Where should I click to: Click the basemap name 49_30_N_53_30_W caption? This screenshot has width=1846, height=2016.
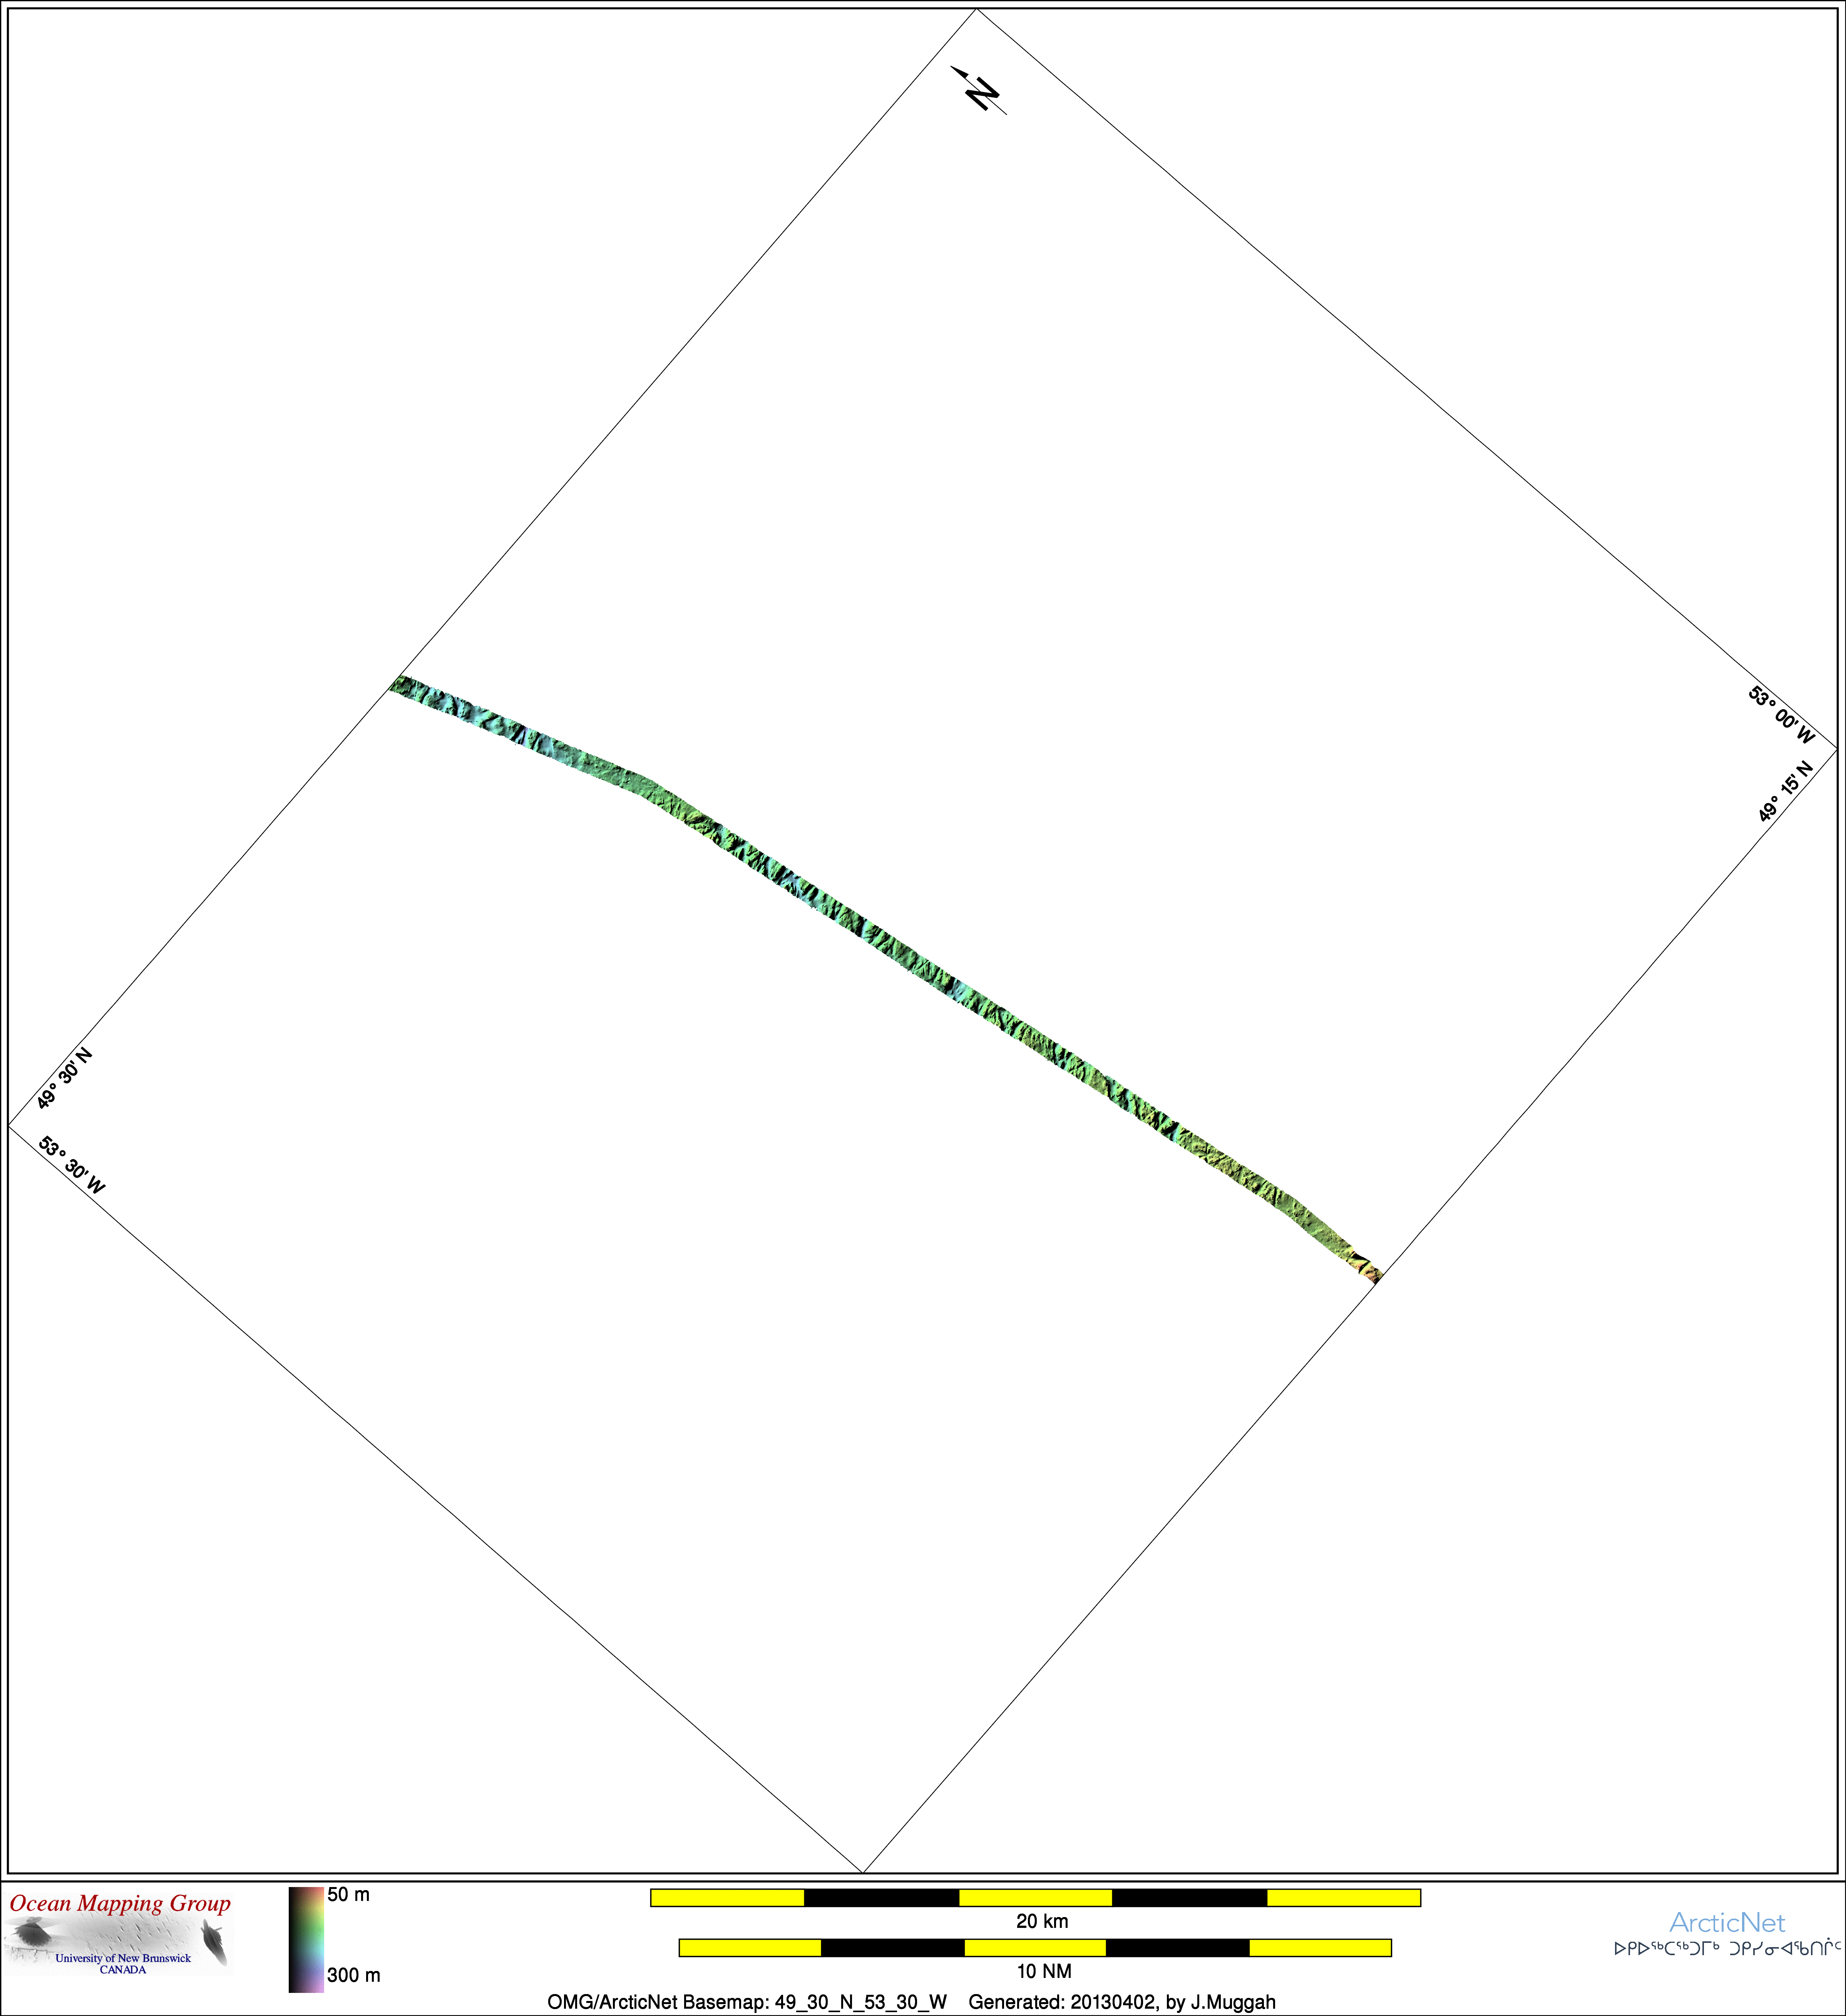point(746,2002)
